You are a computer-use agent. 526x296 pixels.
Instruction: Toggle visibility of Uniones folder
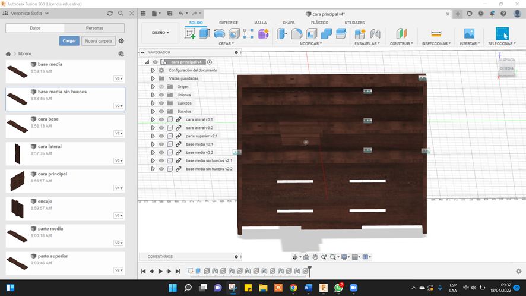click(161, 95)
